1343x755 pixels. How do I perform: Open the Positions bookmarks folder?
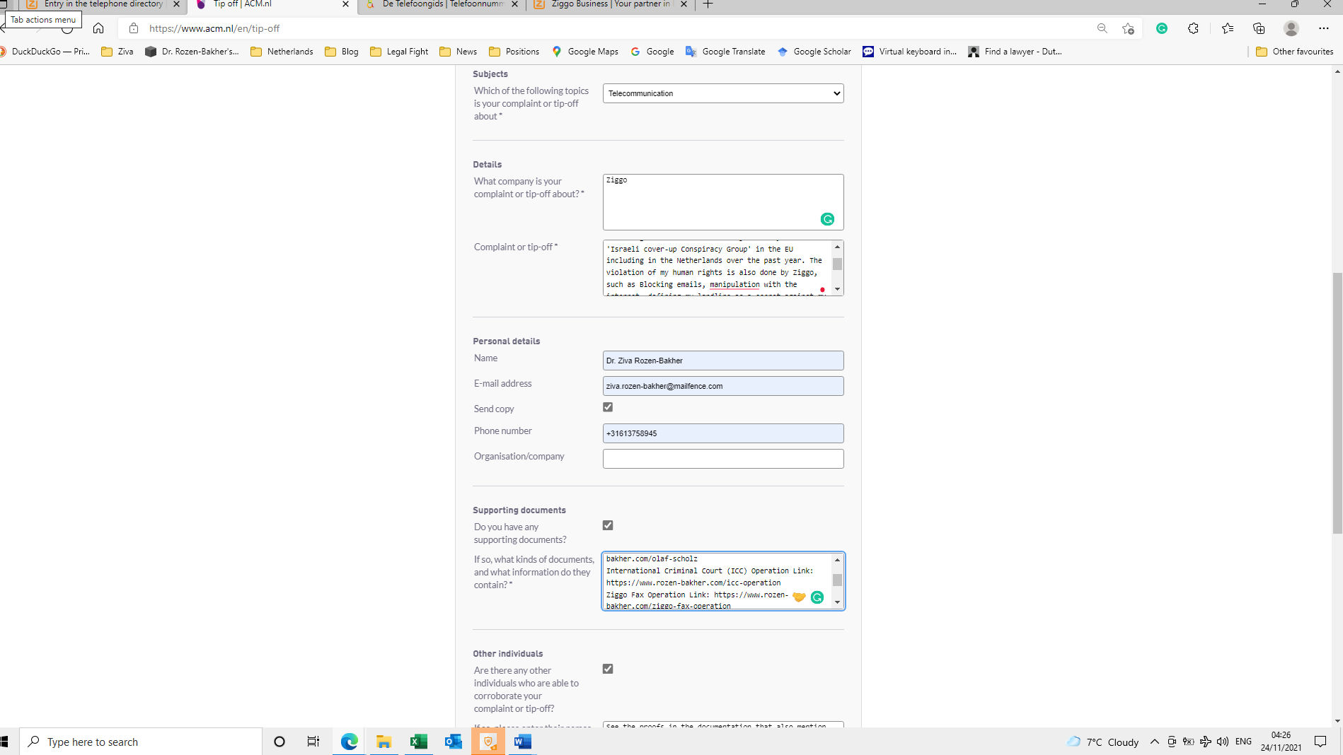(514, 52)
